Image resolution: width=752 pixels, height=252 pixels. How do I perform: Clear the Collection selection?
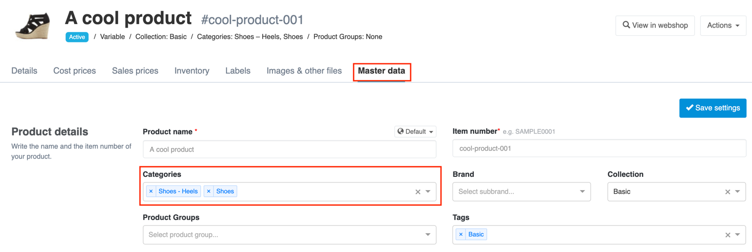coord(727,192)
